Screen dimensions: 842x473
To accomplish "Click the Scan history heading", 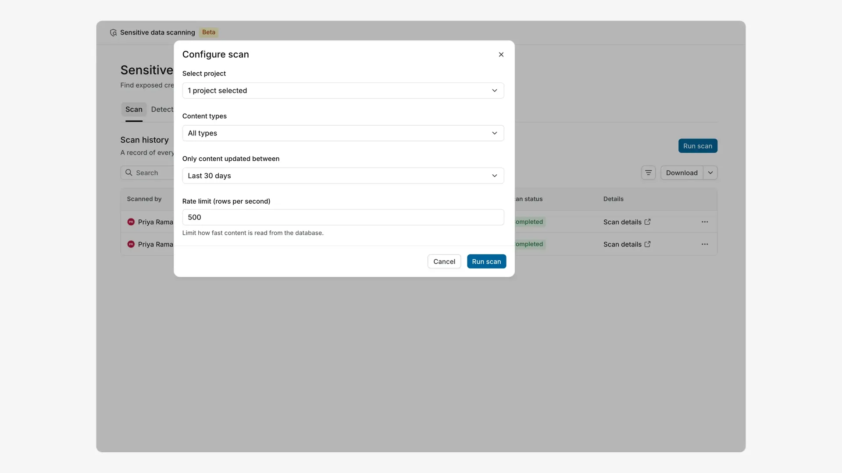I will pos(144,140).
